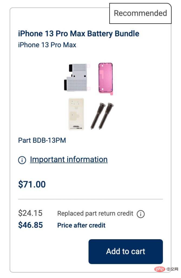Open the Important information link
181x278 pixels.
[69, 159]
